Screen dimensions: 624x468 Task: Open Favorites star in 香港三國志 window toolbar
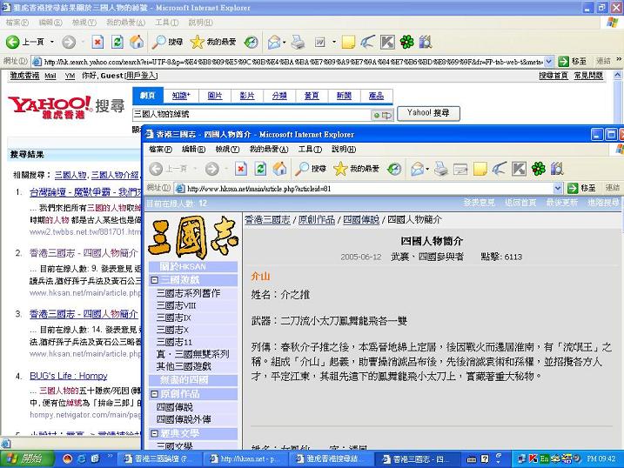pyautogui.click(x=340, y=169)
